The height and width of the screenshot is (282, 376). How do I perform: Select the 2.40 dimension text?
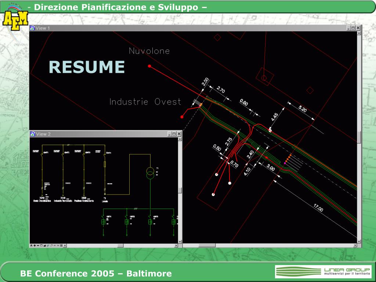(250, 155)
